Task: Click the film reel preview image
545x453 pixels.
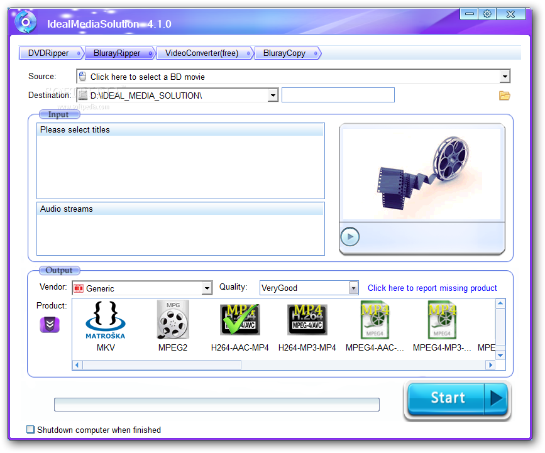Action: coord(422,173)
